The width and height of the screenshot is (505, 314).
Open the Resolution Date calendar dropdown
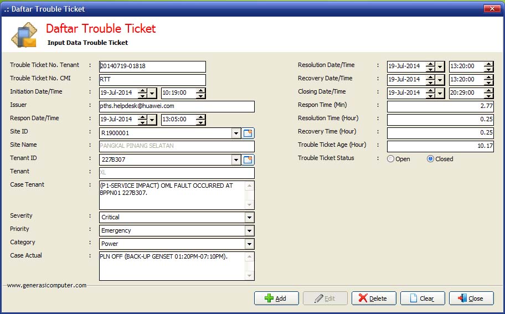click(x=440, y=66)
